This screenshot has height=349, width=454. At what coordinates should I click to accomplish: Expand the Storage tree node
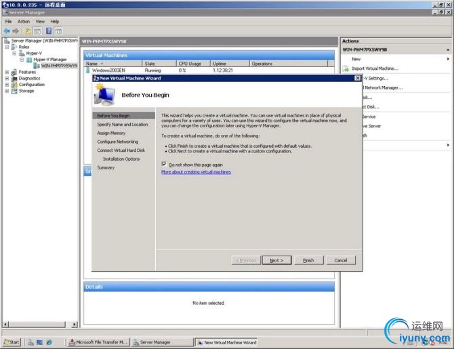point(7,91)
